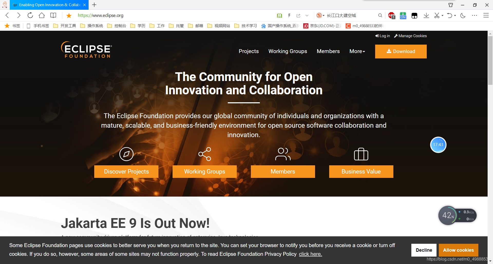Expand the address bar dropdown chevron
This screenshot has height=264, width=493.
(x=307, y=16)
